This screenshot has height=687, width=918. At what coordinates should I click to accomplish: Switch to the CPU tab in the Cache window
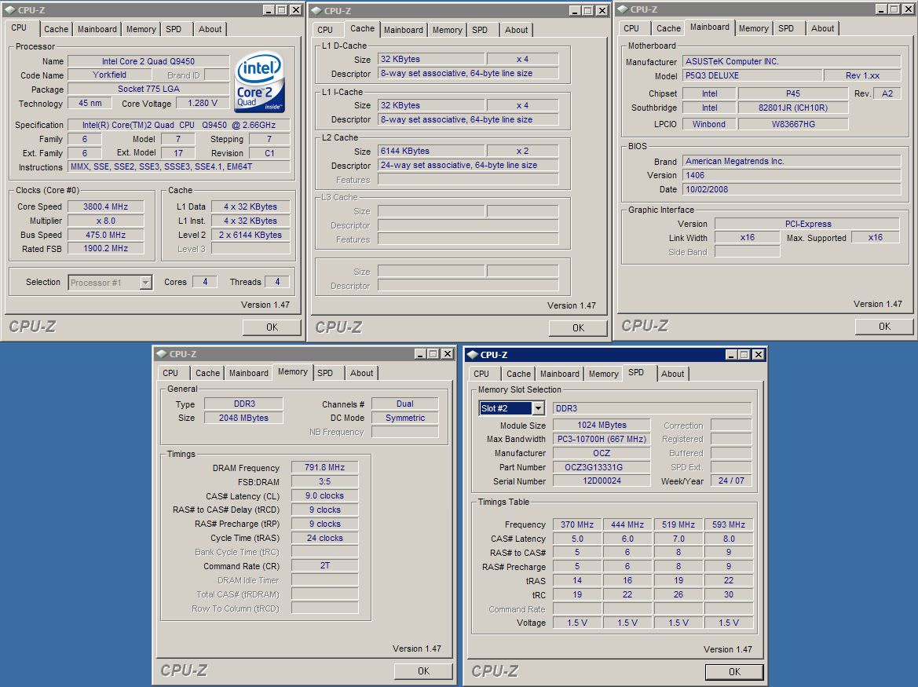pyautogui.click(x=325, y=30)
